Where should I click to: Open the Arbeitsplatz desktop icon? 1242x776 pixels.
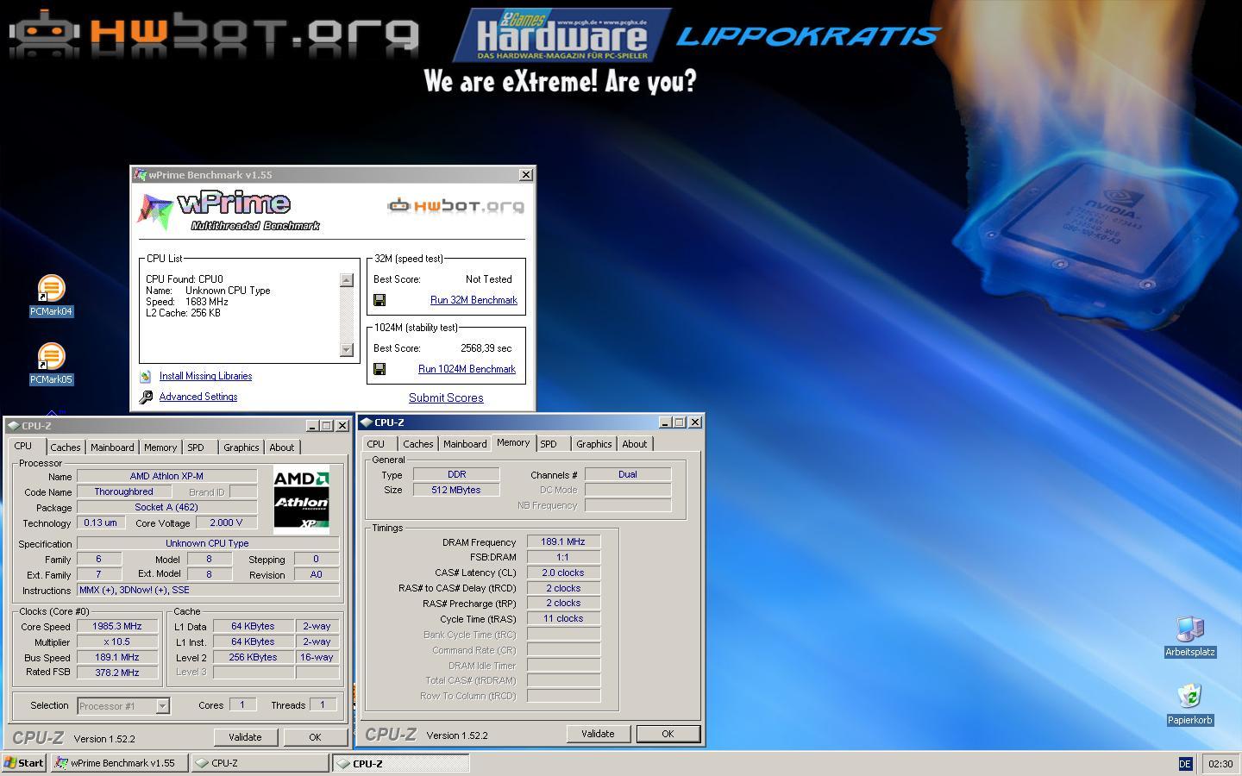coord(1190,637)
